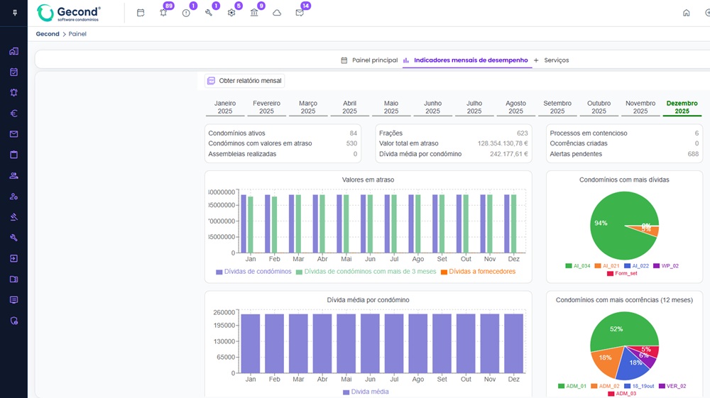This screenshot has width=710, height=398.
Task: Click the bank building icon with 9 badge
Action: [254, 13]
